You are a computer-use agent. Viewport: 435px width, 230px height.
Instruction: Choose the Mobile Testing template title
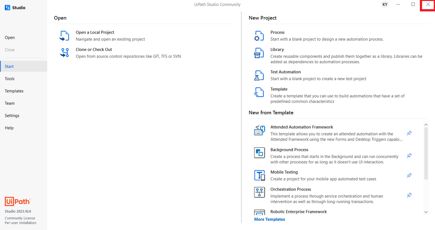coord(284,172)
